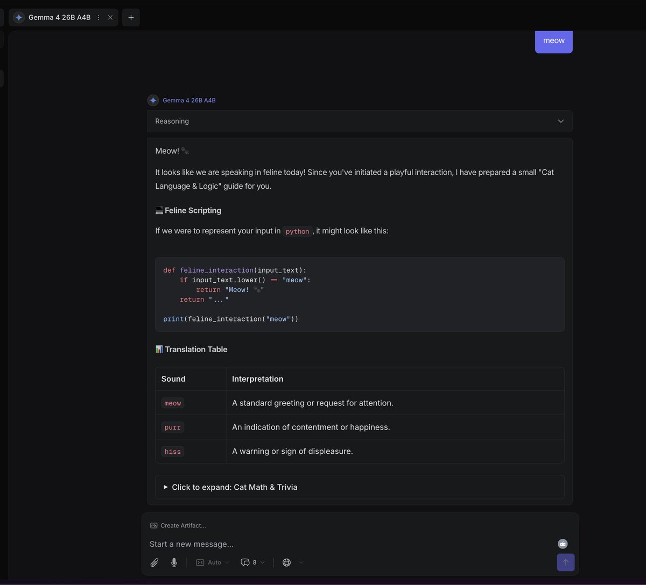The image size is (646, 585).
Task: Click the user's meow message bubble
Action: point(553,41)
